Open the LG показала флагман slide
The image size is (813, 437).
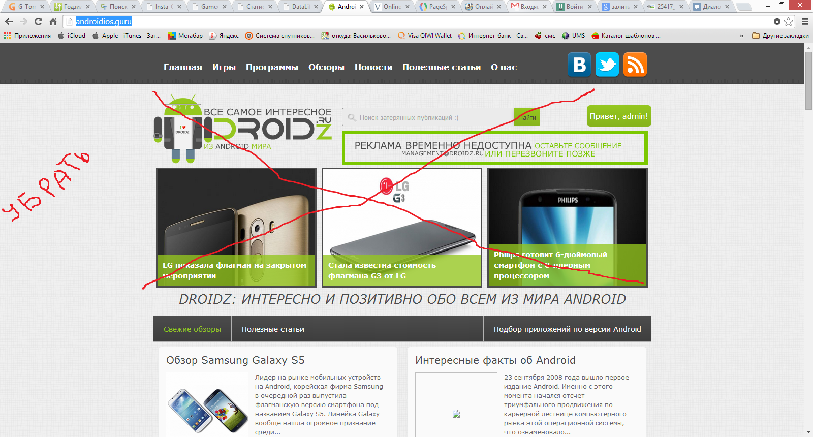[236, 228]
